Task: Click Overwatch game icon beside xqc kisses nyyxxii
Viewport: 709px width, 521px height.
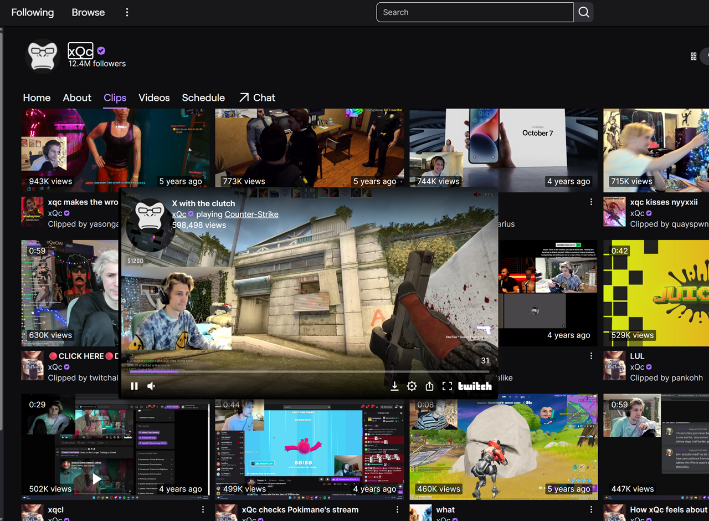Action: click(614, 212)
